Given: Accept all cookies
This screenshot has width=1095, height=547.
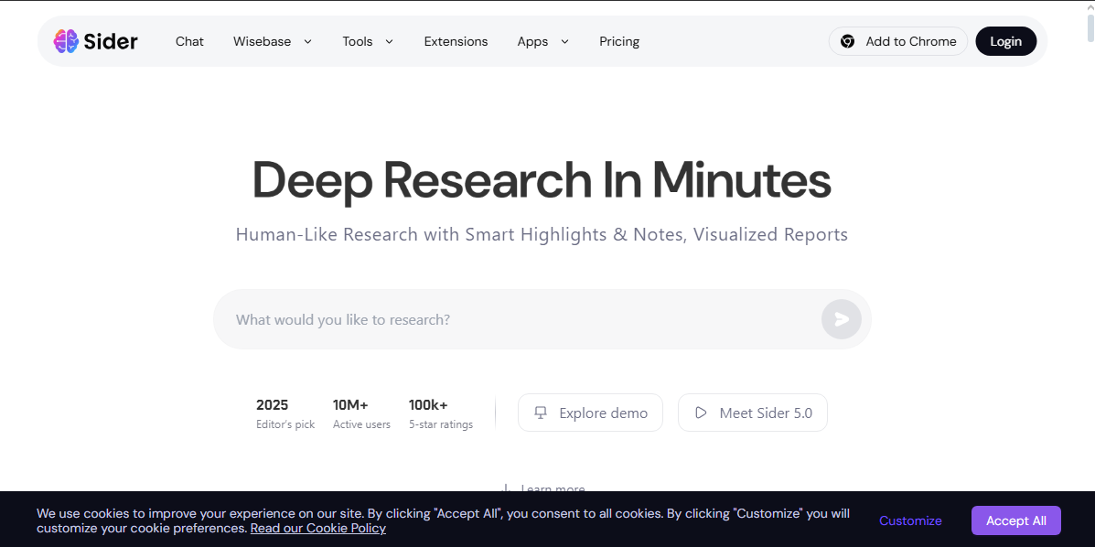Looking at the screenshot, I should point(1015,520).
